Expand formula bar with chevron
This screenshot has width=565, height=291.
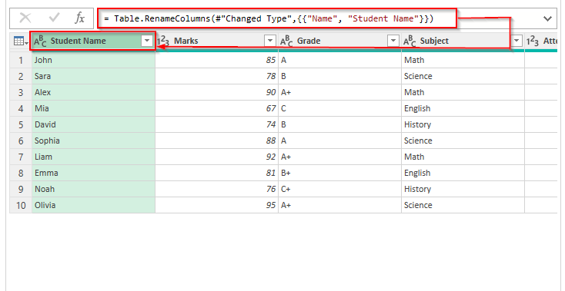[548, 18]
